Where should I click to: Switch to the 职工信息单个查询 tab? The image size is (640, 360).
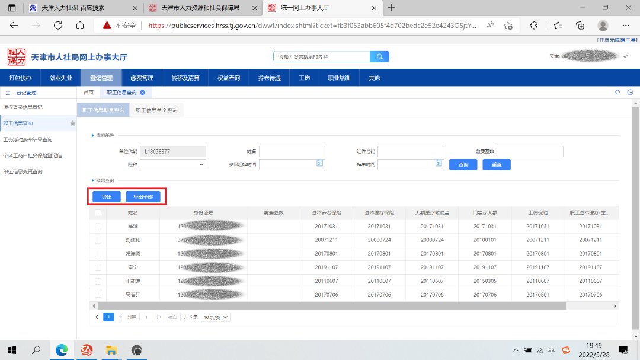point(156,110)
